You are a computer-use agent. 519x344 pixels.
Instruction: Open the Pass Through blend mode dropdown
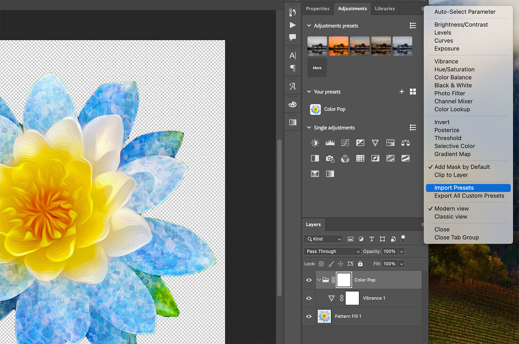click(332, 251)
